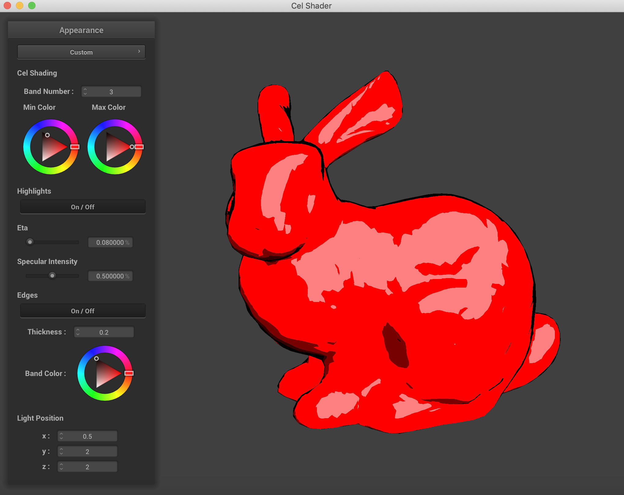Click the Specular Intensity slider handle
Viewport: 624px width, 495px height.
tap(52, 276)
